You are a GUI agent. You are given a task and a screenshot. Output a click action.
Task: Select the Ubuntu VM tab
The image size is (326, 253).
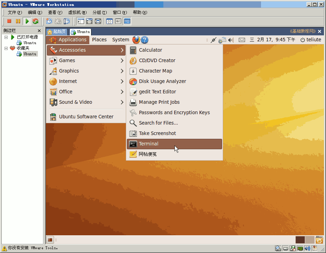click(x=81, y=32)
